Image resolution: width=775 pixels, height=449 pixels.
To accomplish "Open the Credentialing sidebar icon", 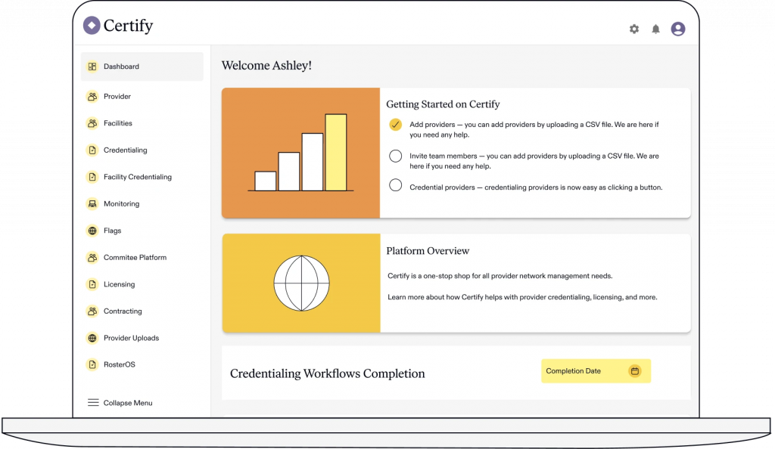I will pos(92,150).
